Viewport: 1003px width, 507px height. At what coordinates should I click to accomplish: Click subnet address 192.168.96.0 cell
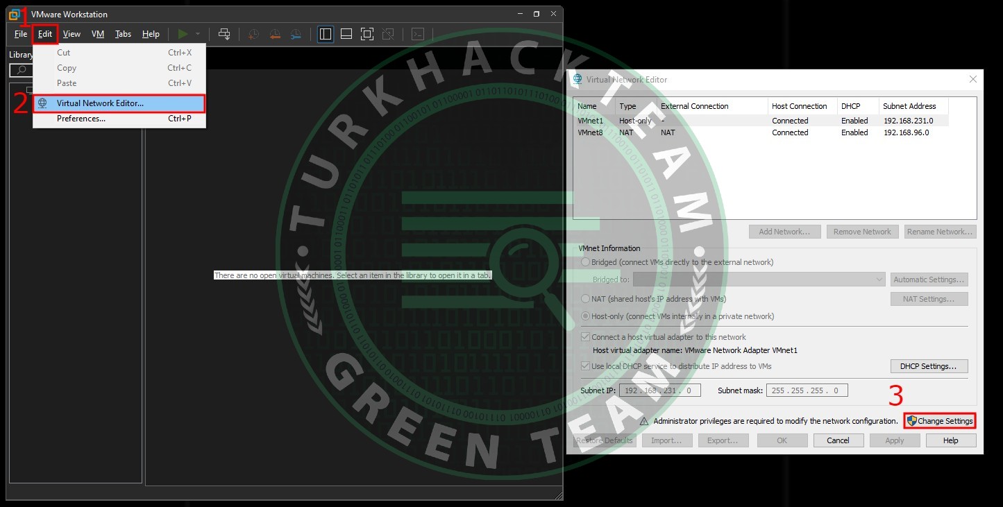click(906, 132)
